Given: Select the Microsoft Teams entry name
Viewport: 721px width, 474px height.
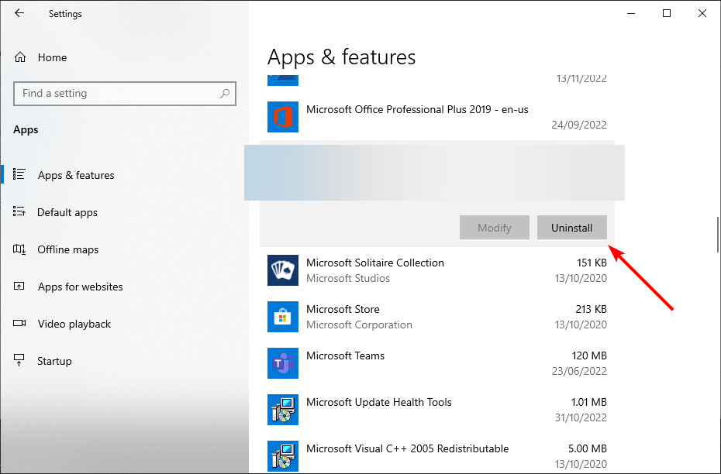Looking at the screenshot, I should (x=345, y=355).
